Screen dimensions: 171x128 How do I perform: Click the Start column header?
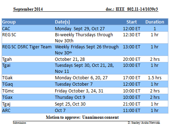tap(131, 22)
